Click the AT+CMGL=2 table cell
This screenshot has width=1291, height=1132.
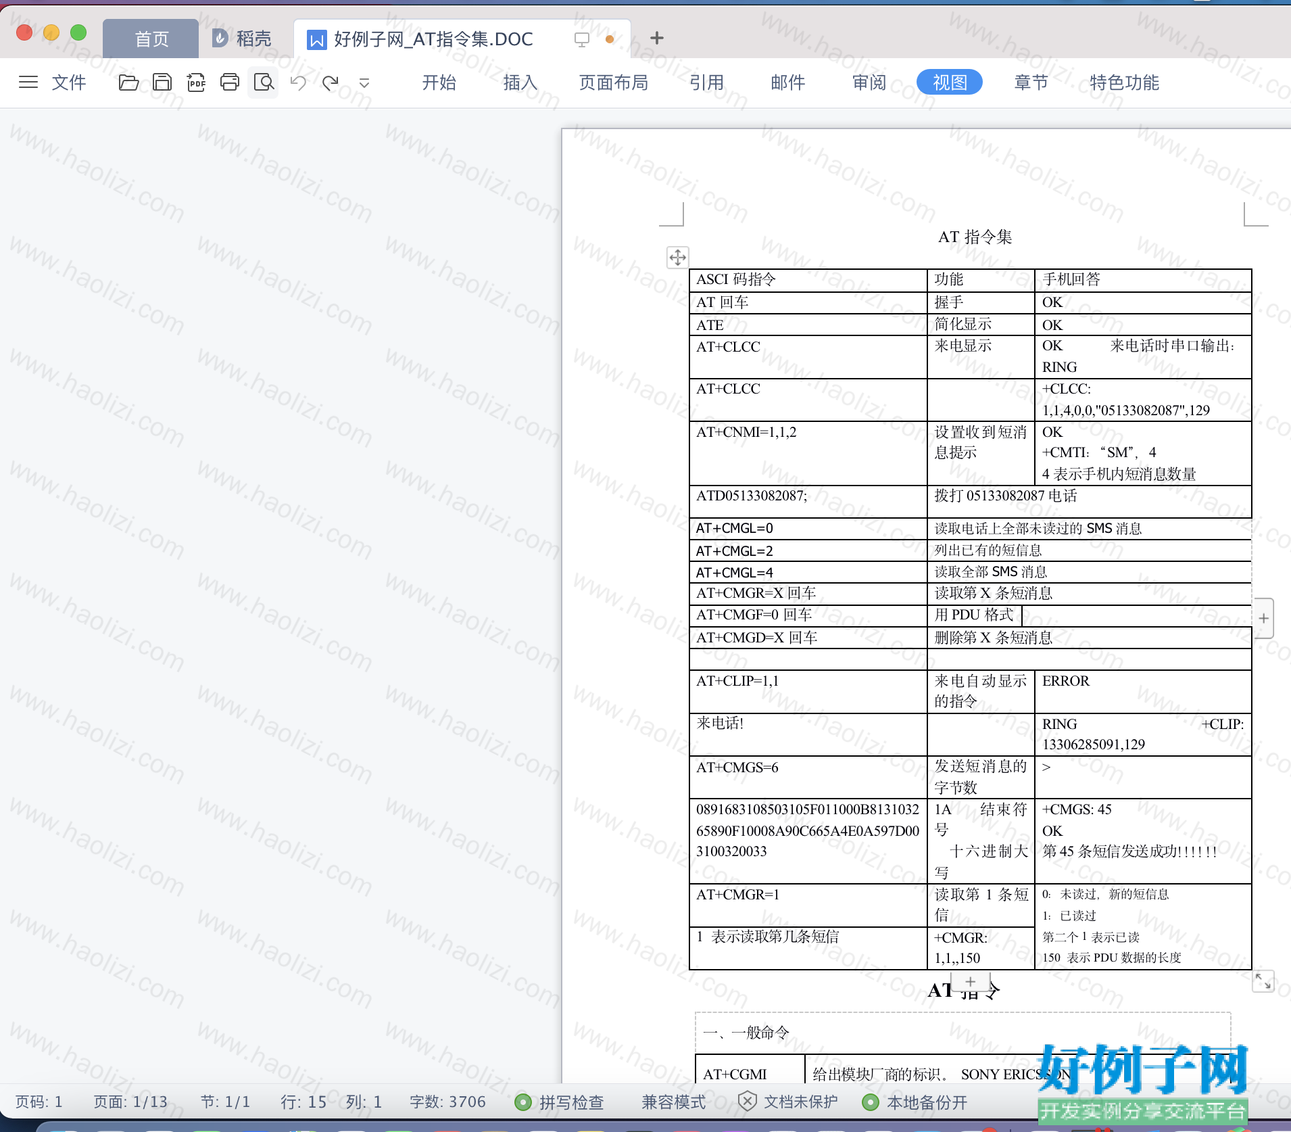(x=808, y=550)
